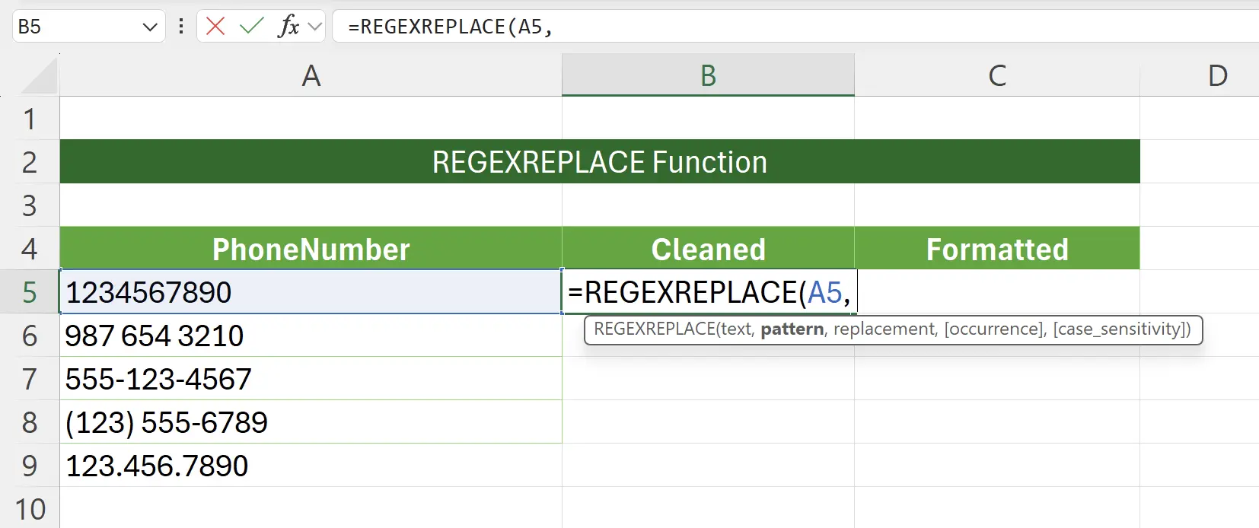Select cell containing 123.456.7890

(x=311, y=465)
